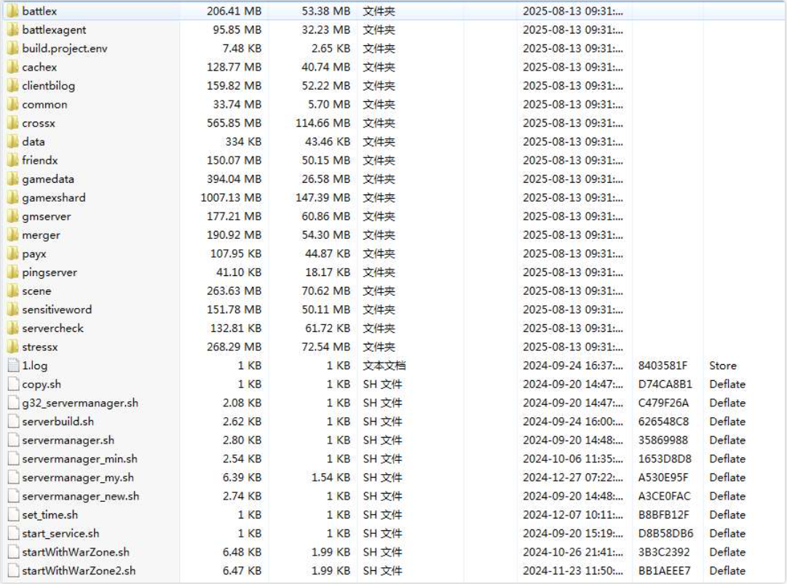Click the sensitiveword folder icon
The width and height of the screenshot is (787, 584).
click(x=13, y=309)
